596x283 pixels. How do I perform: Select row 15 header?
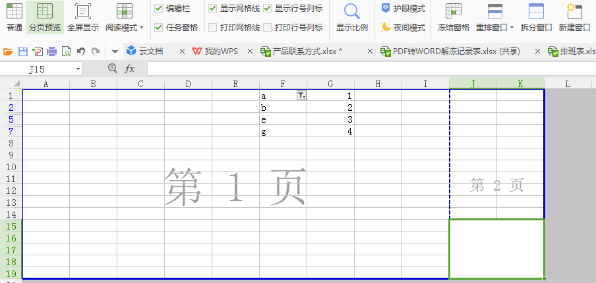(11, 226)
